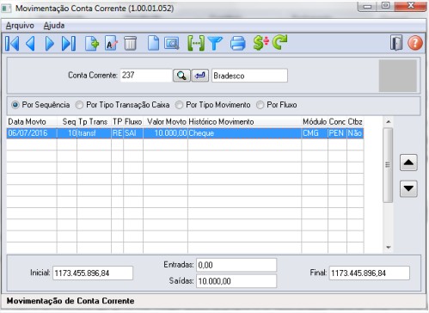Viewport: 429px width, 313px height.
Task: Open the filter funnel icon
Action: (215, 44)
